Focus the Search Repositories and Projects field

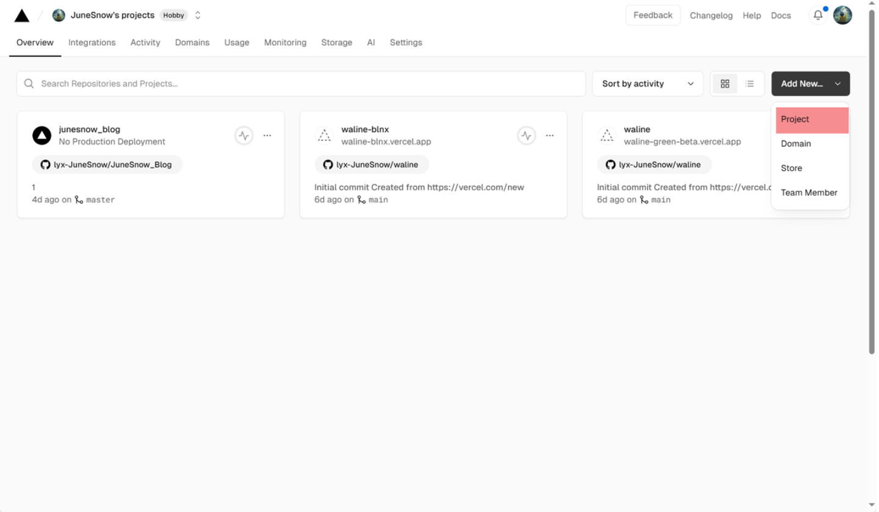click(x=301, y=84)
